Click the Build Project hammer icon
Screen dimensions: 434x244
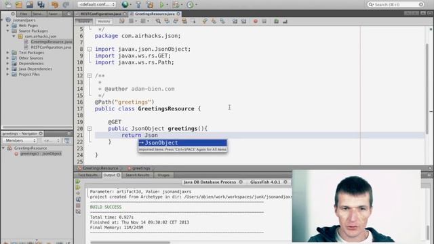coord(138,5)
